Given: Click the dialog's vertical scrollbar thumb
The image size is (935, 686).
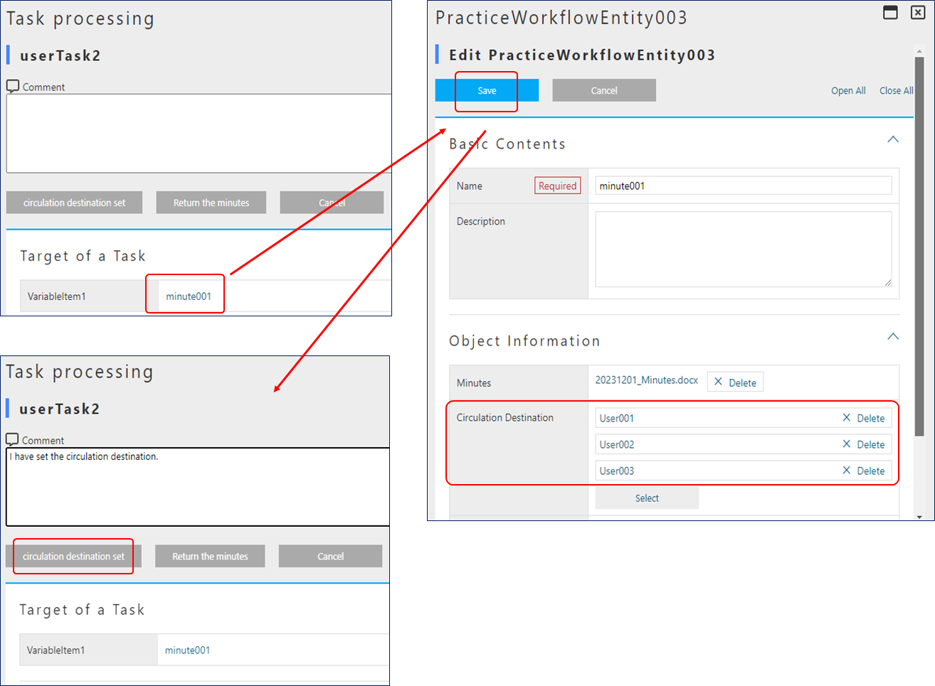Looking at the screenshot, I should 919,247.
